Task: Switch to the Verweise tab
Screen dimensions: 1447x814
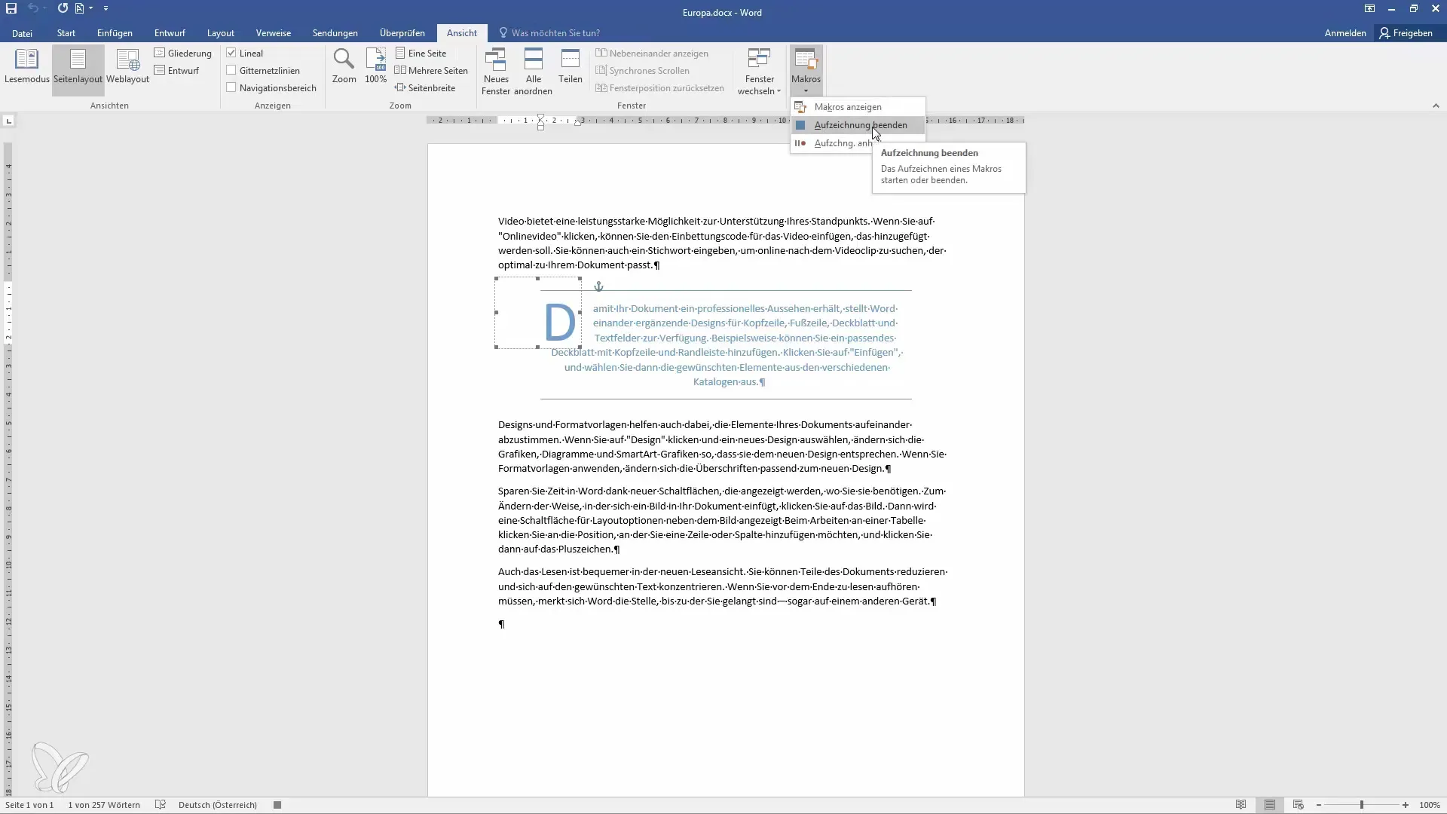Action: [x=273, y=33]
